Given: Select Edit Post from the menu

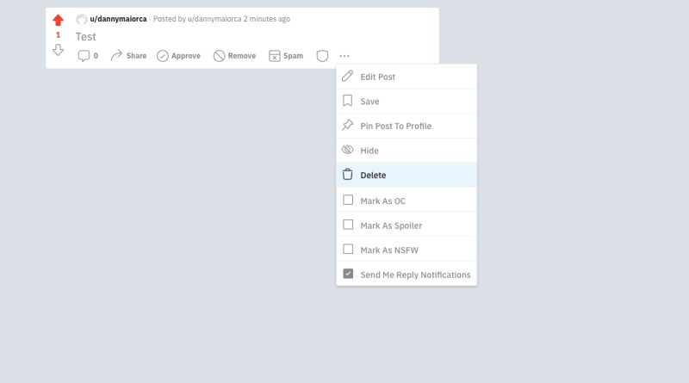Looking at the screenshot, I should (407, 77).
